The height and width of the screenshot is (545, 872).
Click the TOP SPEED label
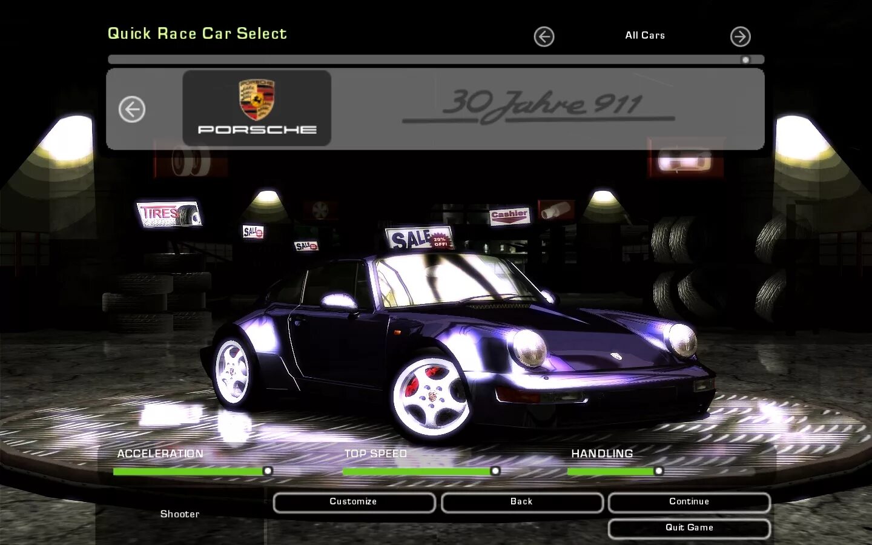coord(375,454)
